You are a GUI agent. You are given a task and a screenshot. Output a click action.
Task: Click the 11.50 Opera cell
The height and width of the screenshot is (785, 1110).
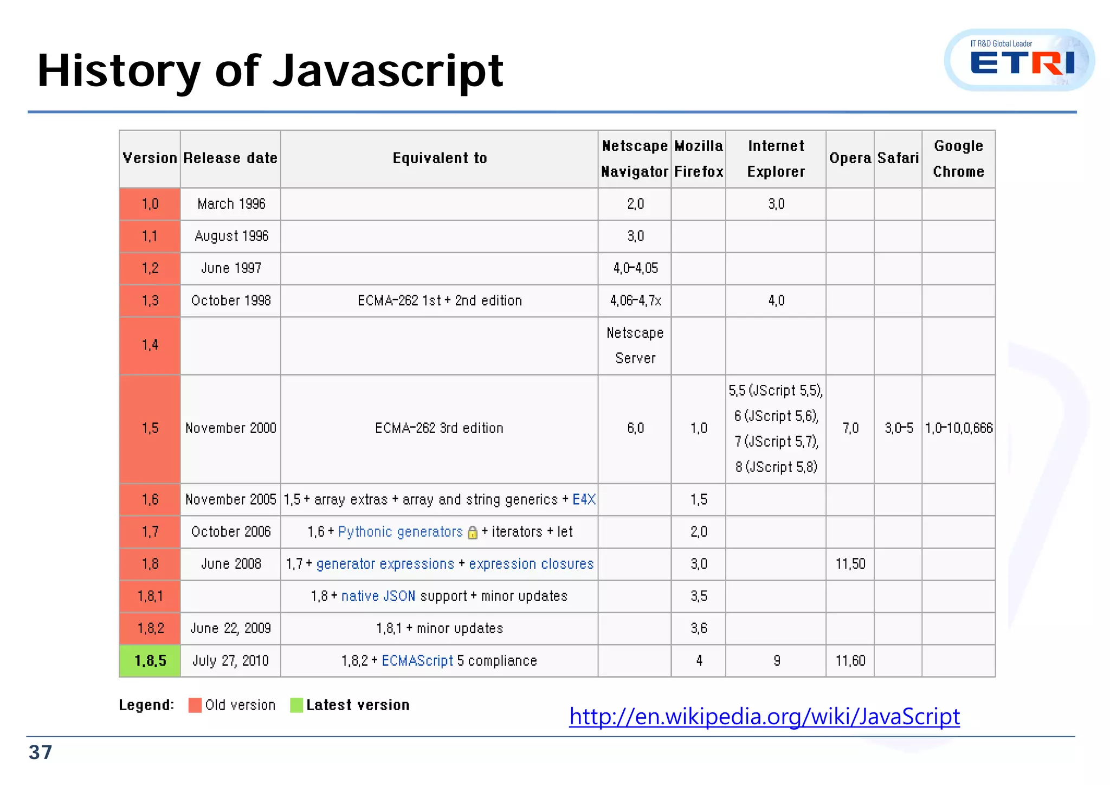coord(850,564)
